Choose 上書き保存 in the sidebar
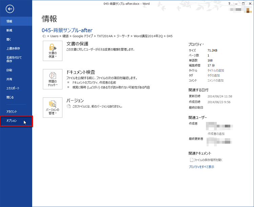This screenshot has width=254, height=207. 16,48
